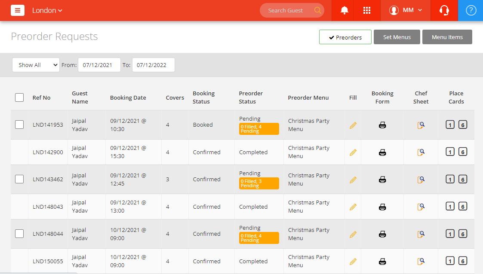Viewport: 483px width, 274px height.
Task: Toggle the select-all checkbox in header
Action: tap(19, 97)
